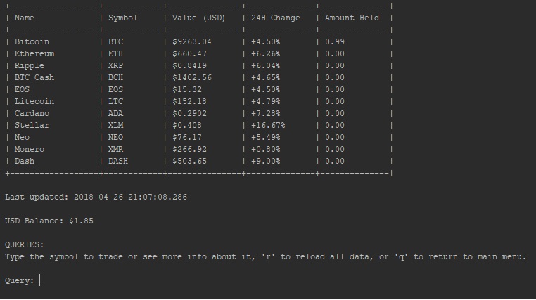Click the Cardano 24H change +7.28%
The height and width of the screenshot is (300, 536).
(x=265, y=113)
